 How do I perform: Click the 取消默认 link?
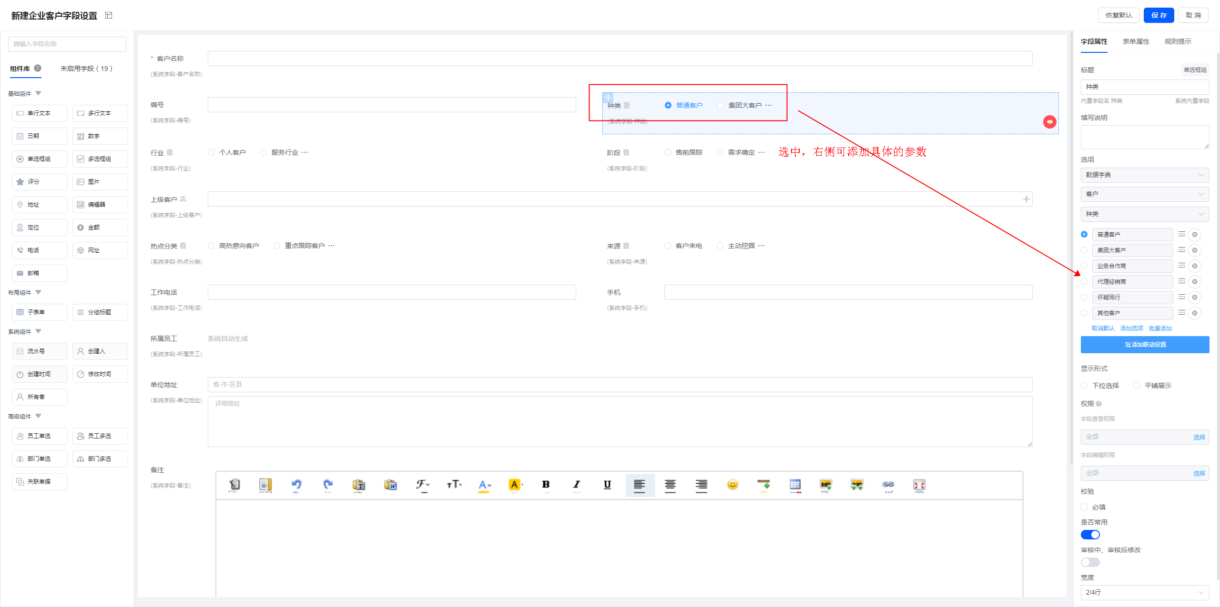[x=1103, y=328]
